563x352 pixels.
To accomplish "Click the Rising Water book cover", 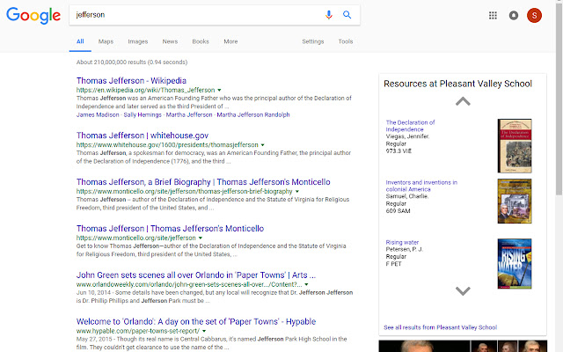I will tap(515, 264).
